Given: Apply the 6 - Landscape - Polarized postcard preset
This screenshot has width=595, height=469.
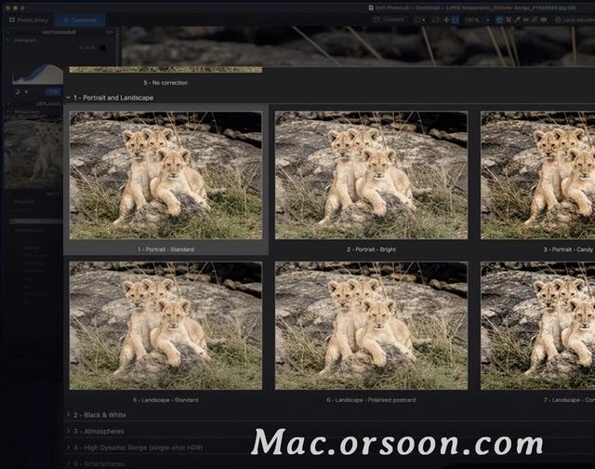Looking at the screenshot, I should point(371,331).
